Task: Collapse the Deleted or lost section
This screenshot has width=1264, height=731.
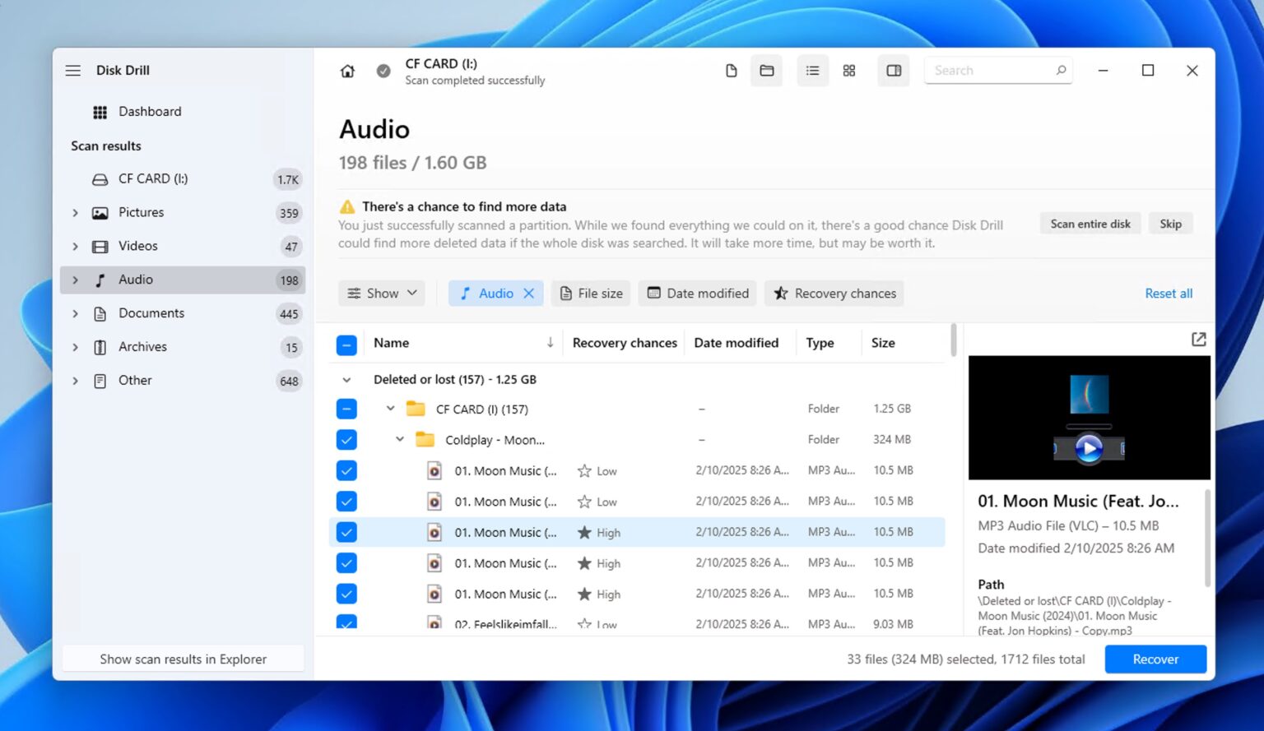Action: click(x=346, y=379)
